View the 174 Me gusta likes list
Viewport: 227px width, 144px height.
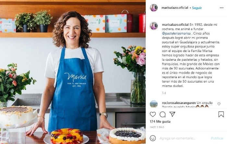coord(160,121)
